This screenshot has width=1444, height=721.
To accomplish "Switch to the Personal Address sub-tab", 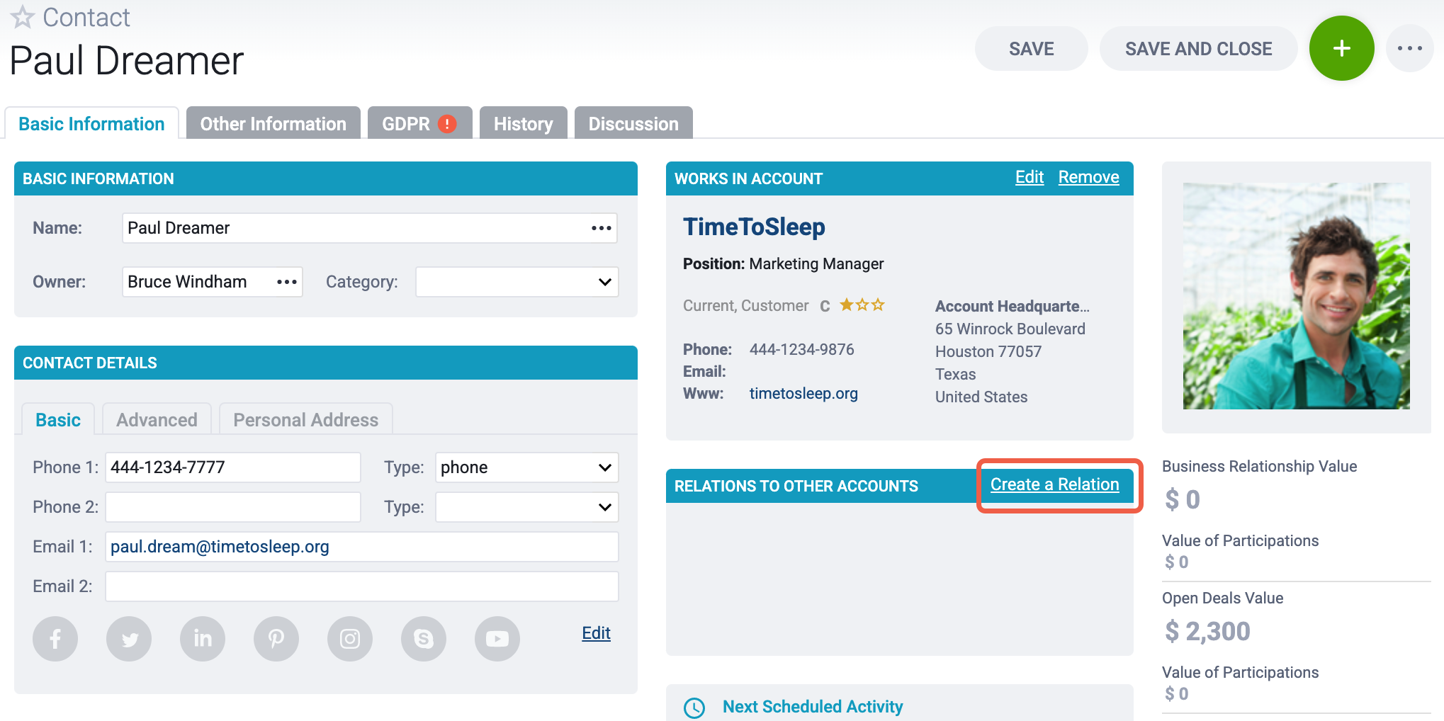I will click(306, 419).
